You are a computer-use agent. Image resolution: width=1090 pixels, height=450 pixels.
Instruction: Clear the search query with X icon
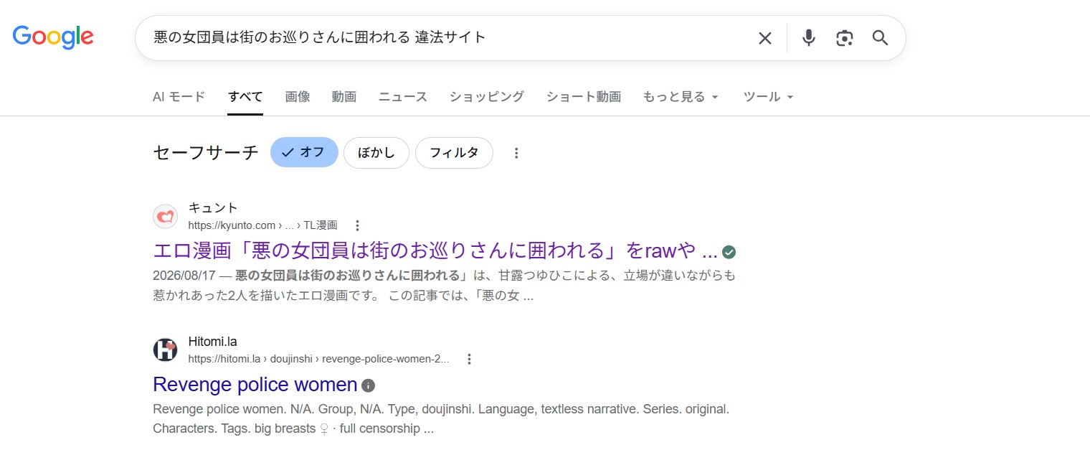765,38
